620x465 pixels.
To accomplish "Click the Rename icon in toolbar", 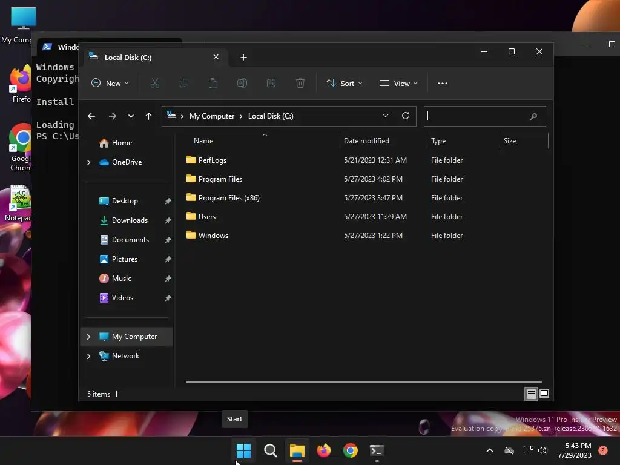I will 242,83.
